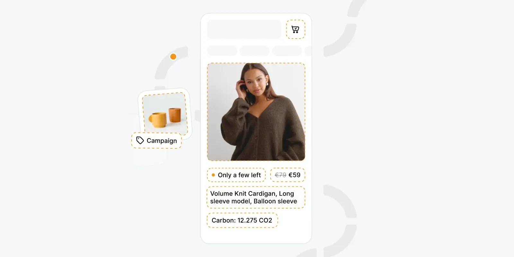Focus the gray search bar placeholder
Viewport: 514px width, 257px height.
coord(244,29)
